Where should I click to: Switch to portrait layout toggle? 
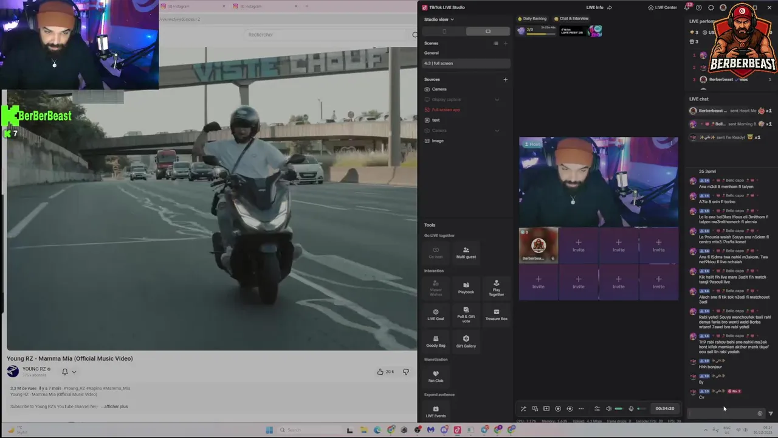(444, 31)
